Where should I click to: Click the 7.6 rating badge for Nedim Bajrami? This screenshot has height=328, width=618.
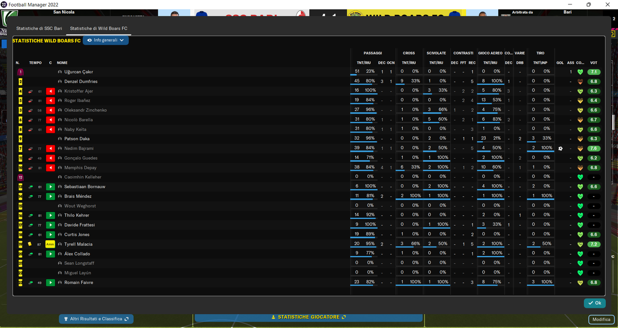[594, 149]
